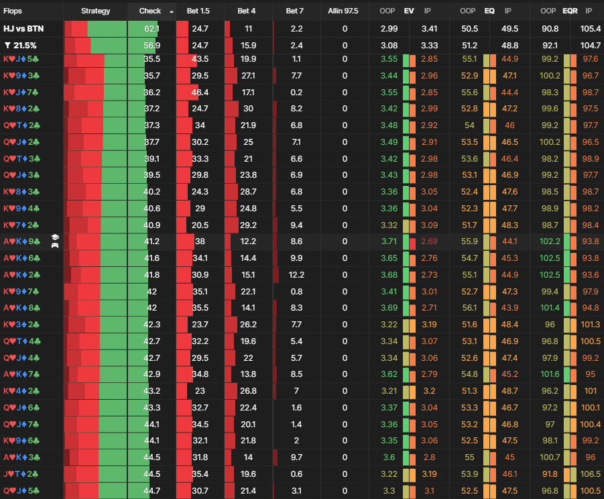Click the graduation cap study icon on A♥K♦9♣ row
Image resolution: width=604 pixels, height=499 pixels.
click(56, 237)
